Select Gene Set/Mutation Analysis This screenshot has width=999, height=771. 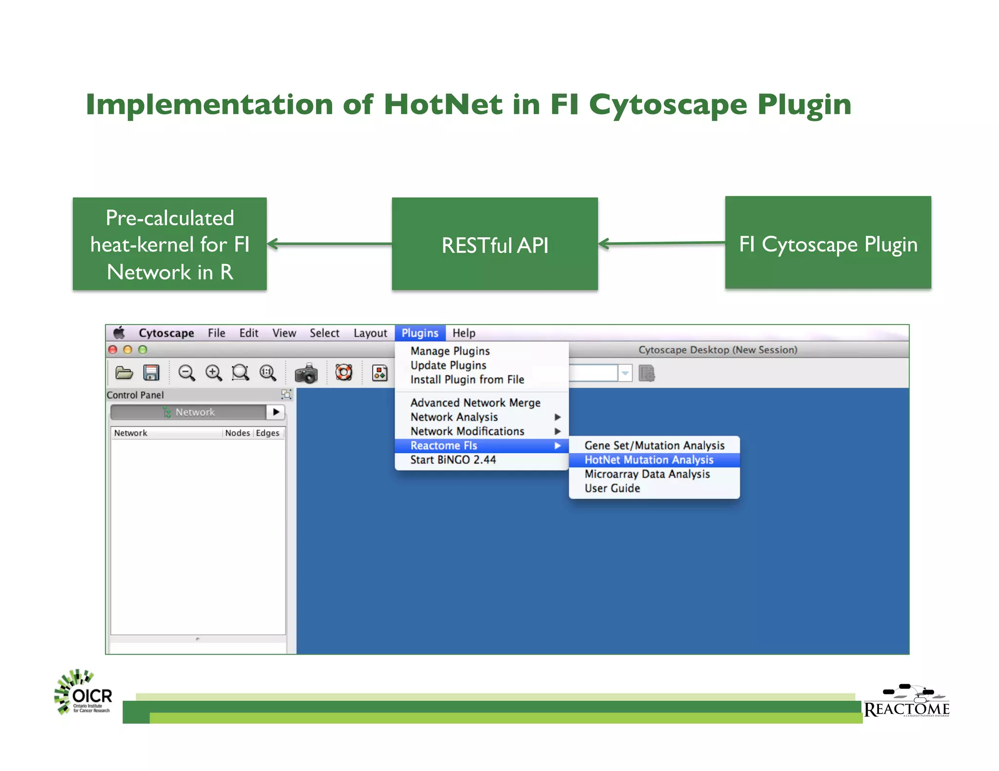(x=654, y=445)
